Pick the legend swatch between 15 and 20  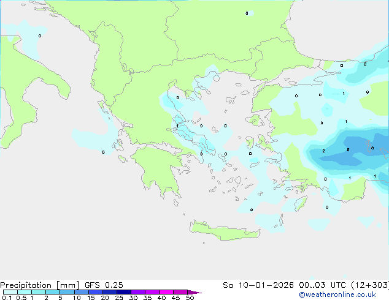(x=95, y=292)
